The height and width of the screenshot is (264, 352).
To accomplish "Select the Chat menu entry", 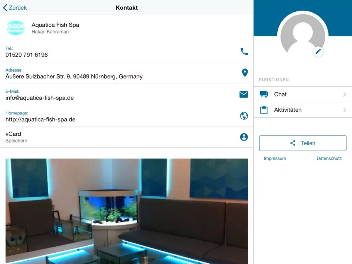I will tap(280, 95).
